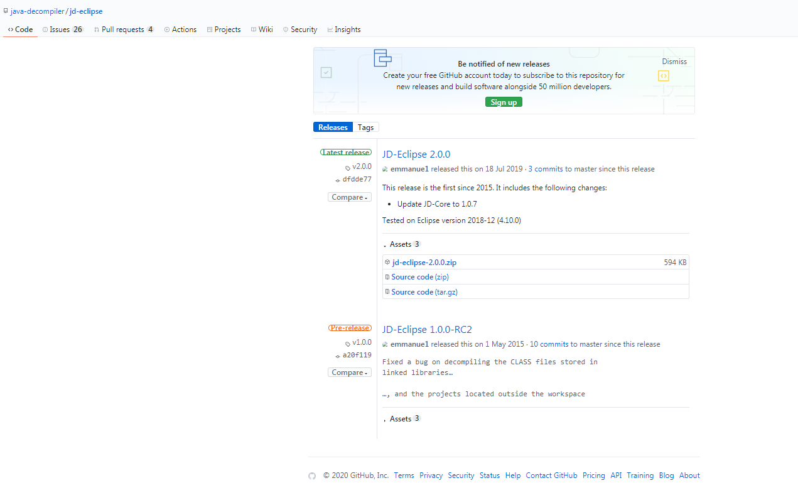Click the GitHub logo in the footer

312,475
